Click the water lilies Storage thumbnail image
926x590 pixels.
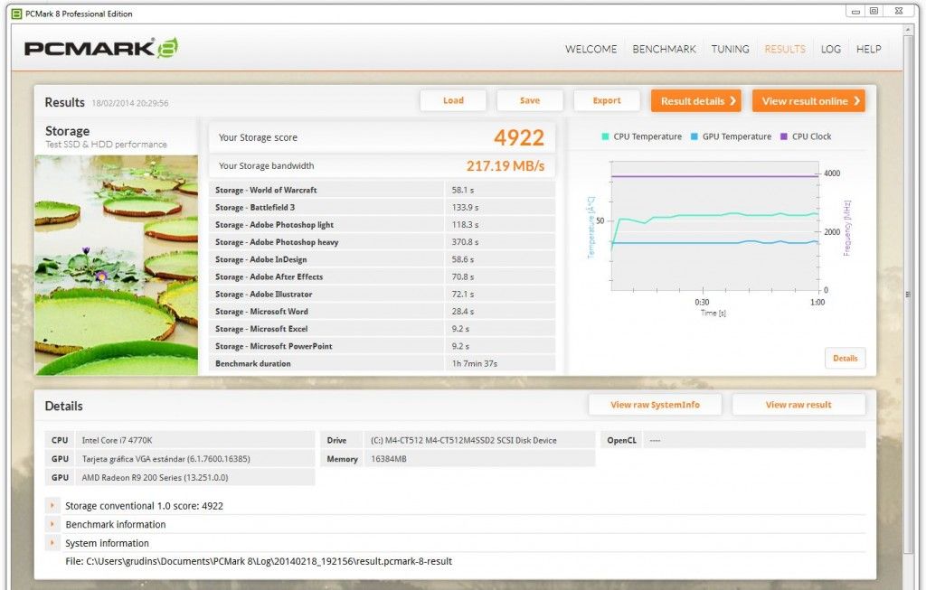click(117, 265)
